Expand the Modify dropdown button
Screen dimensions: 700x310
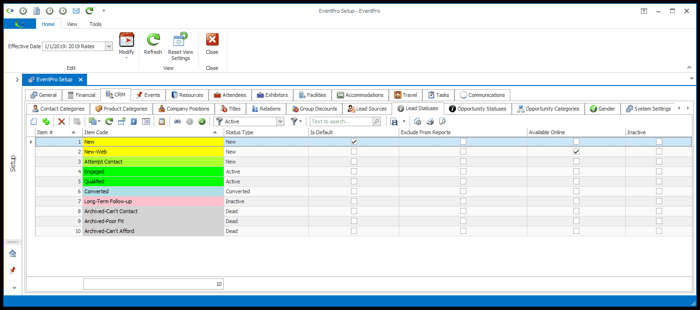click(x=126, y=47)
